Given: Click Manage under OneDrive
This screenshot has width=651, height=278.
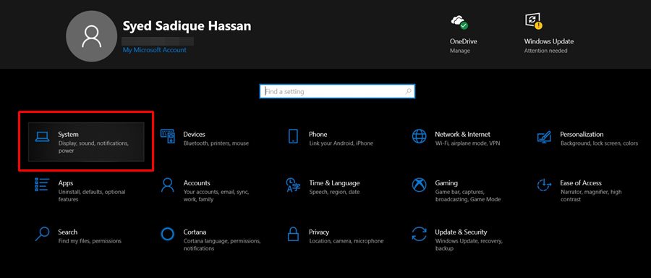Looking at the screenshot, I should pyautogui.click(x=460, y=51).
